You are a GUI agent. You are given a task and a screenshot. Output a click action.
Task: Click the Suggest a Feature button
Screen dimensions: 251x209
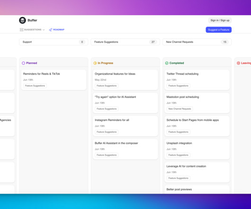[218, 30]
